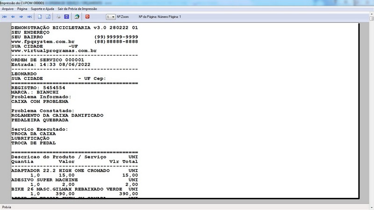Click the red stop icon
Viewport: 374px width, 210px height.
click(87, 17)
